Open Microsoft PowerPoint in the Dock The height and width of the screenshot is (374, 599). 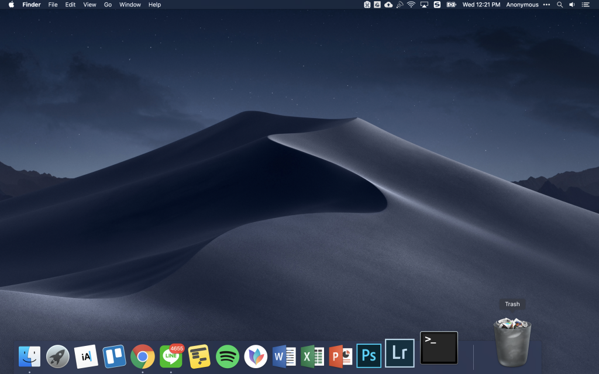[x=340, y=356]
